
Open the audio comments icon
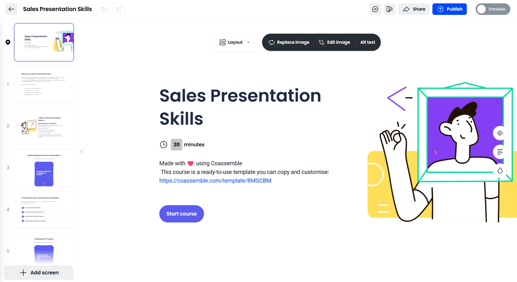pyautogui.click(x=375, y=9)
